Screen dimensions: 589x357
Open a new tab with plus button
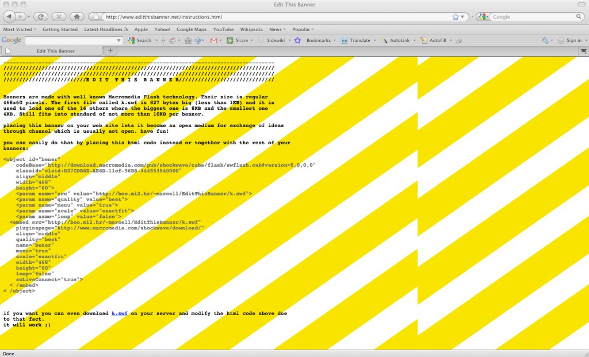[110, 51]
